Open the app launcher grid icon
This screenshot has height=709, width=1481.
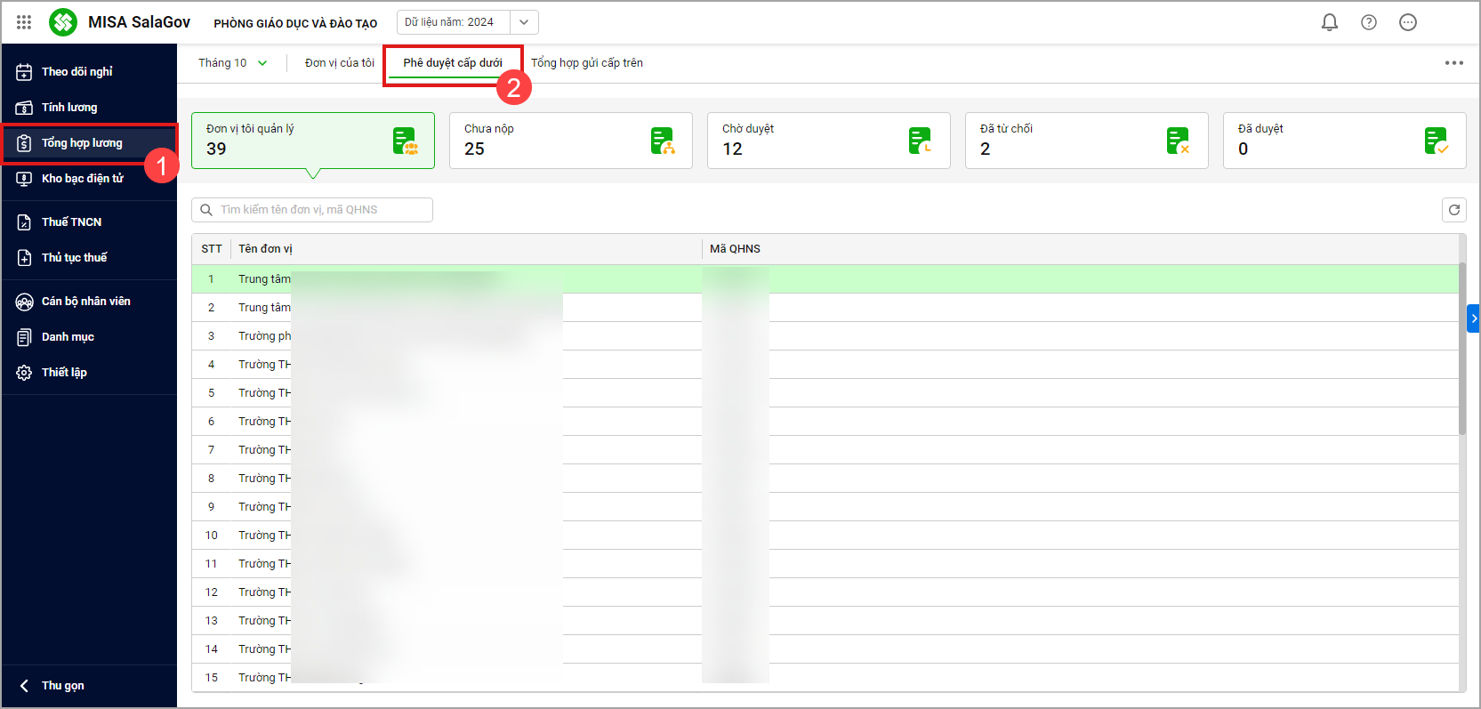[24, 22]
